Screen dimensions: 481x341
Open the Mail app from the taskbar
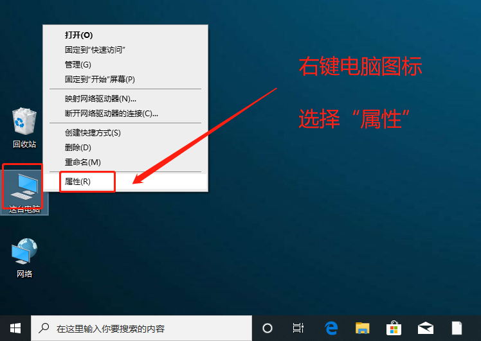[x=426, y=328]
